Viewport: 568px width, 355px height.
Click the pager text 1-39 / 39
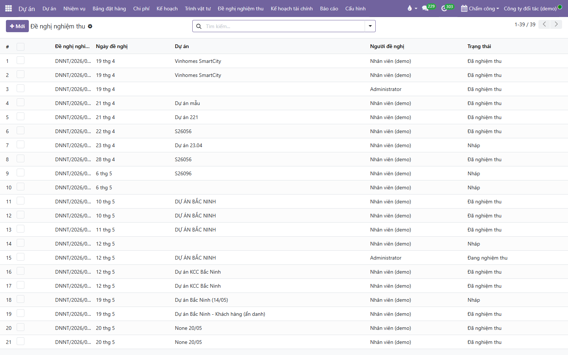coord(525,24)
